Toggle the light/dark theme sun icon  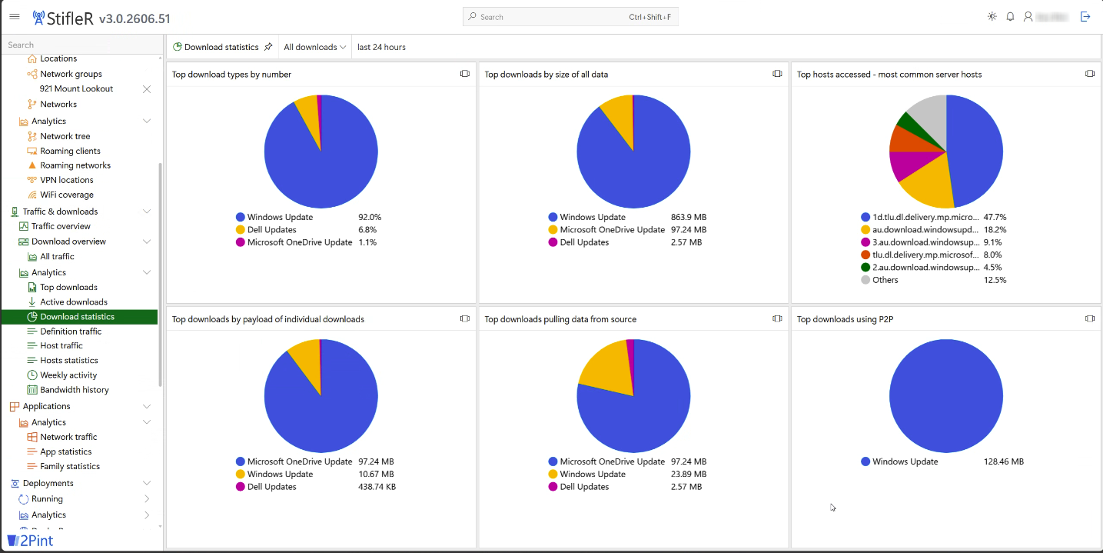click(x=992, y=16)
